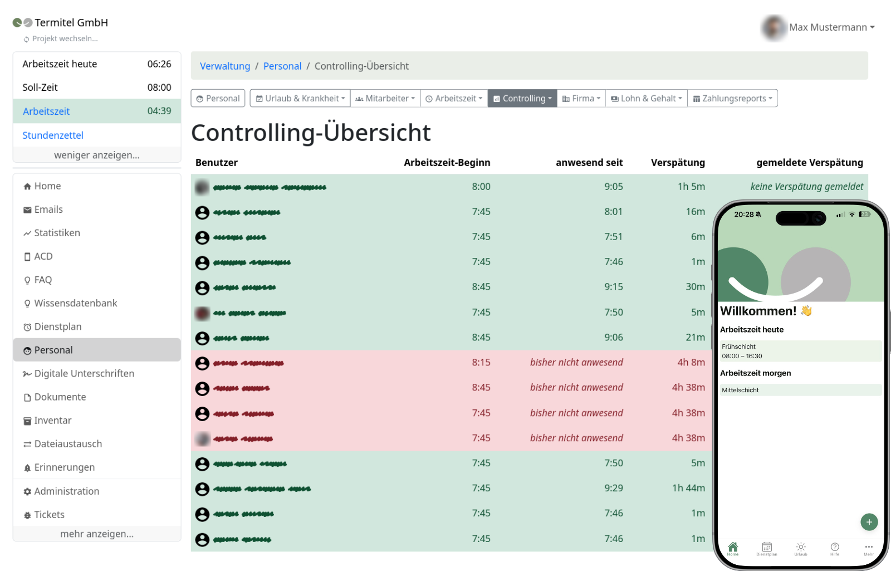
Task: Open Administration settings
Action: [x=67, y=491]
